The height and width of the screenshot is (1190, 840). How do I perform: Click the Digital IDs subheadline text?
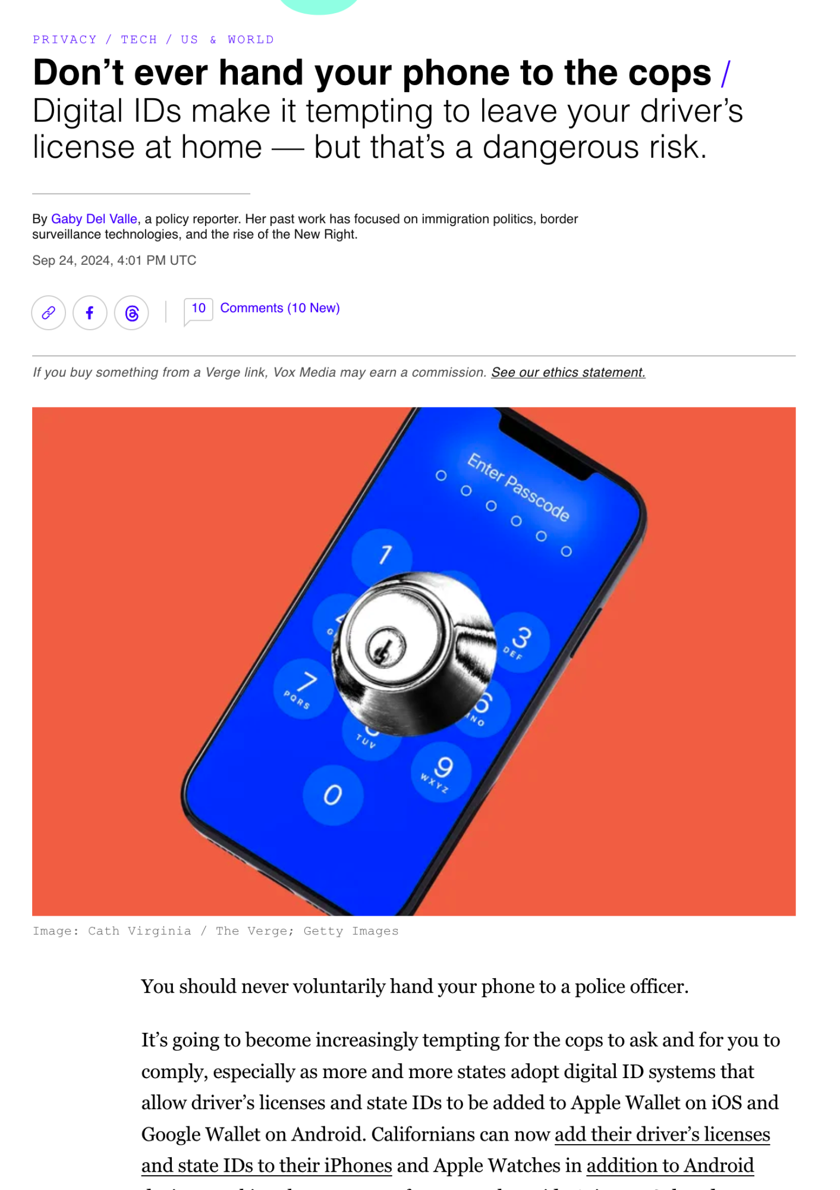(388, 129)
